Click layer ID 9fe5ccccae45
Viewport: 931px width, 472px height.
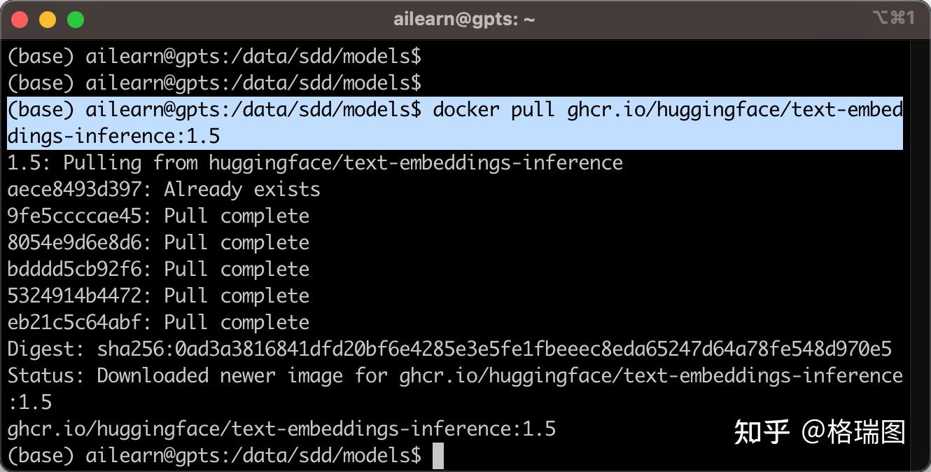pyautogui.click(x=76, y=216)
